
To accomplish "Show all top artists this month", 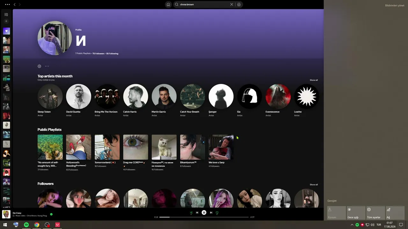I will click(314, 80).
